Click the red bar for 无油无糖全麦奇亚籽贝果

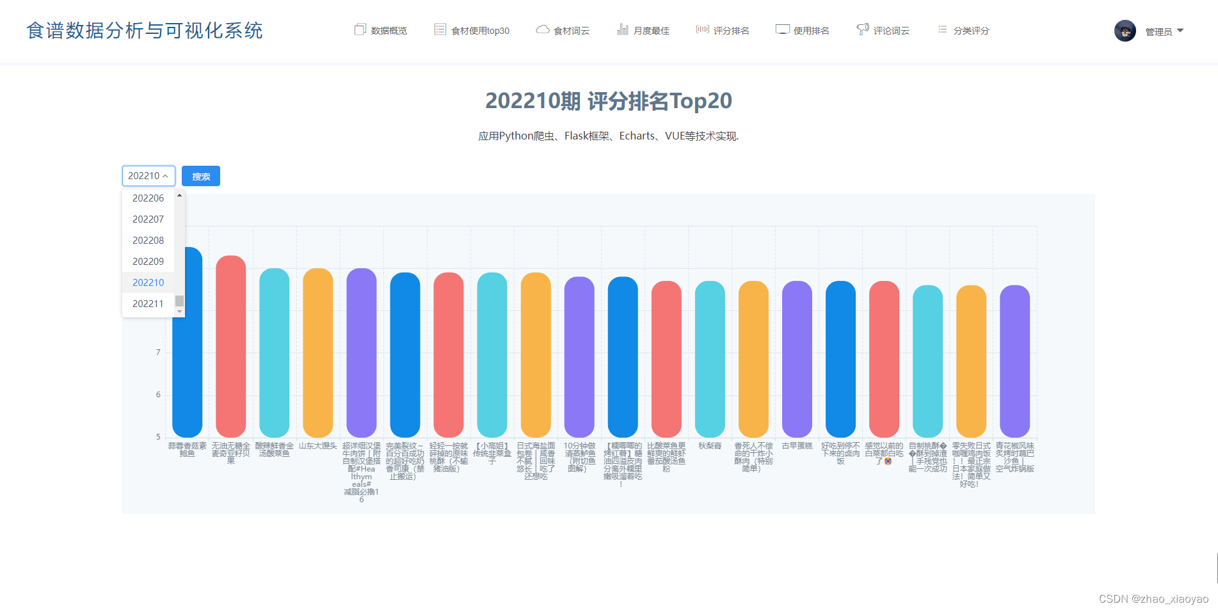click(x=231, y=346)
